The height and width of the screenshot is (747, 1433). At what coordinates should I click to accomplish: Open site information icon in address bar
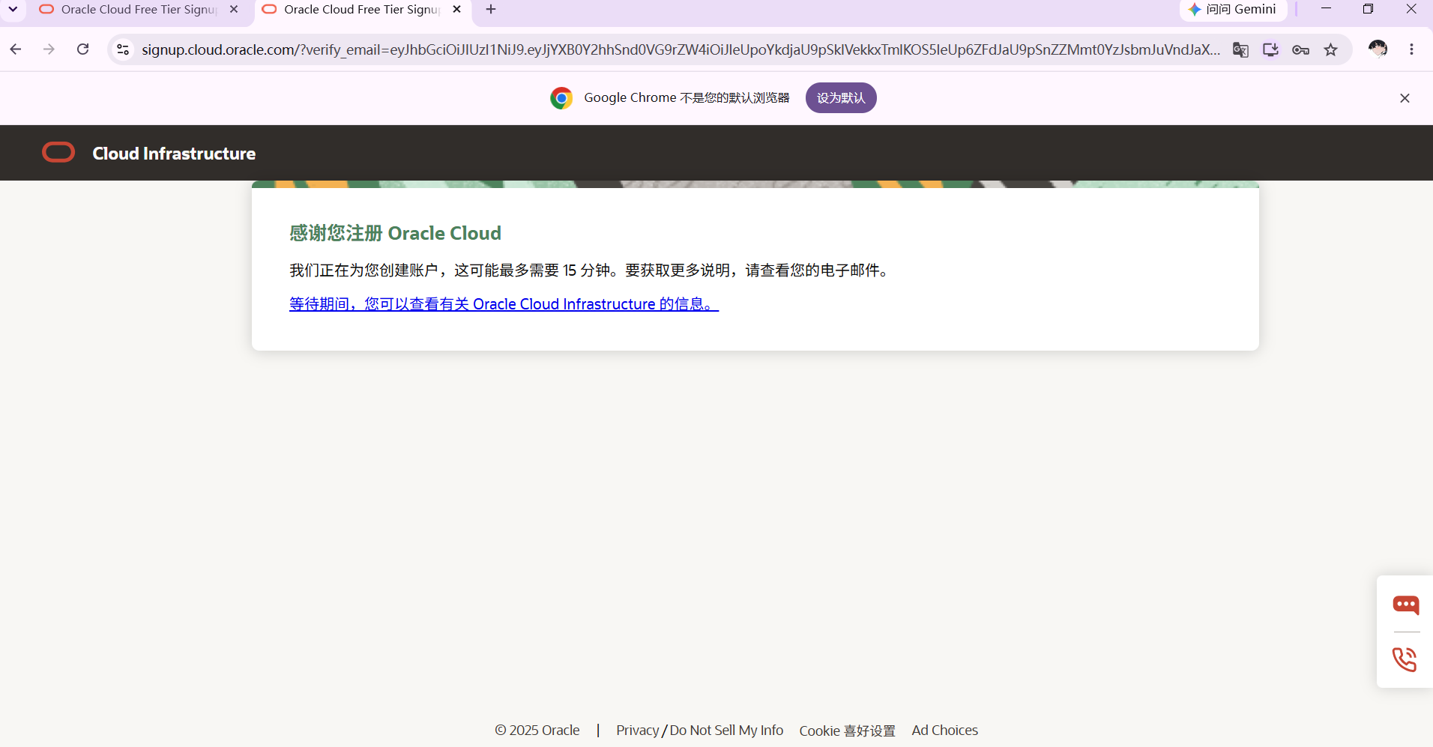pos(123,49)
